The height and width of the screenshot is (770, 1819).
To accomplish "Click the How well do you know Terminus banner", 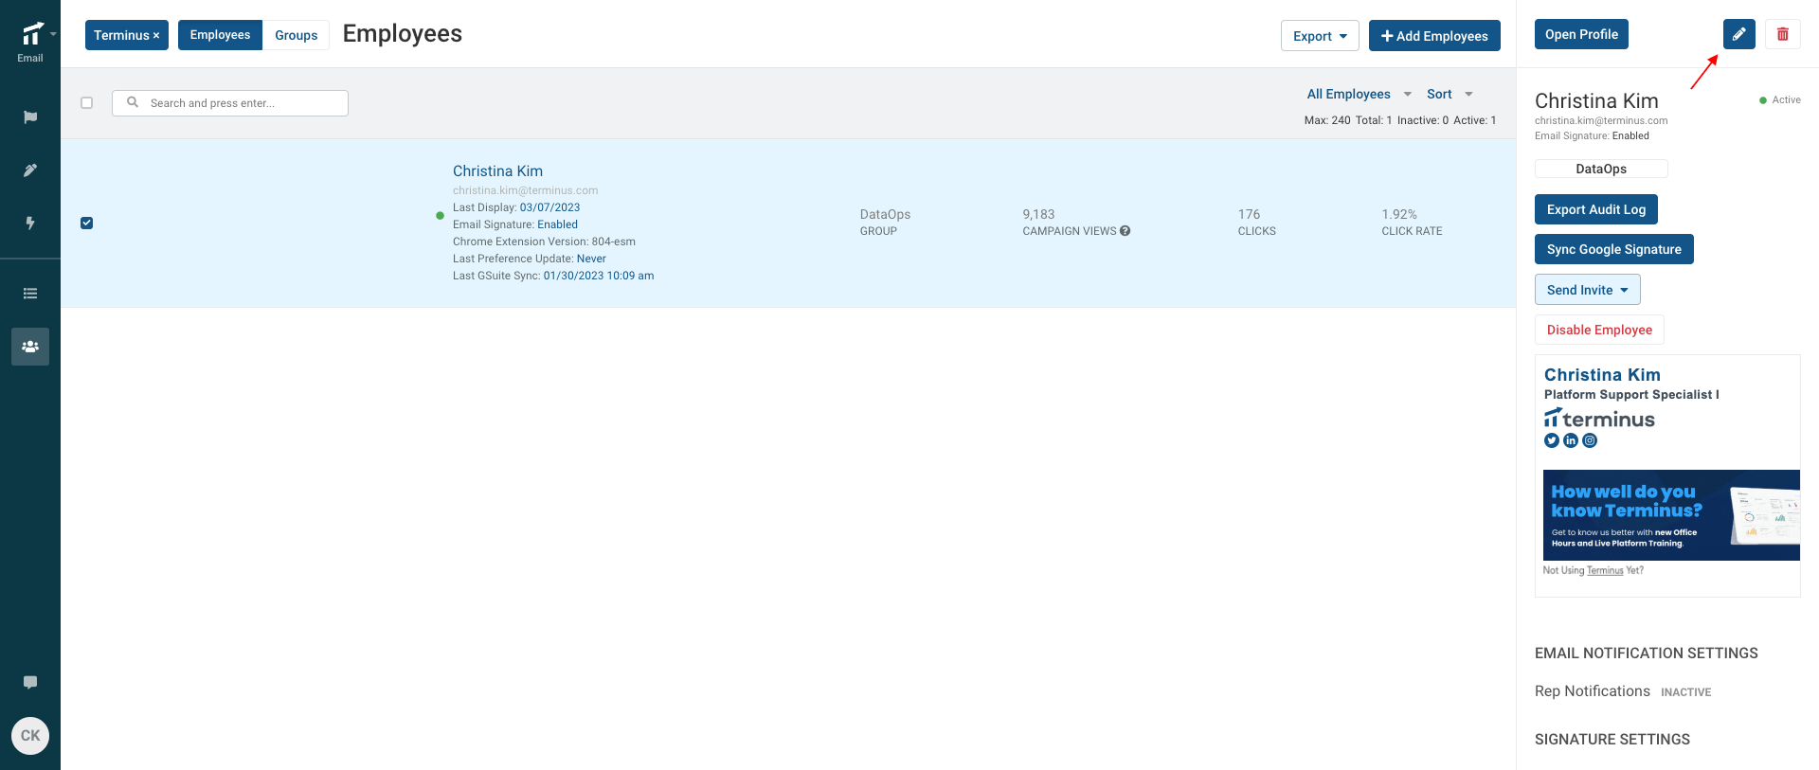I will 1671,515.
